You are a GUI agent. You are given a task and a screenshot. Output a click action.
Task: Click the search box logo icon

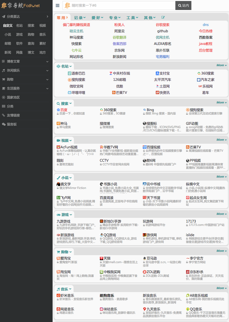coord(68,6)
